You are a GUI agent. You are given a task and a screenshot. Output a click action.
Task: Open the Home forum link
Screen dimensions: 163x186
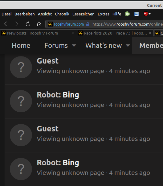(21, 45)
